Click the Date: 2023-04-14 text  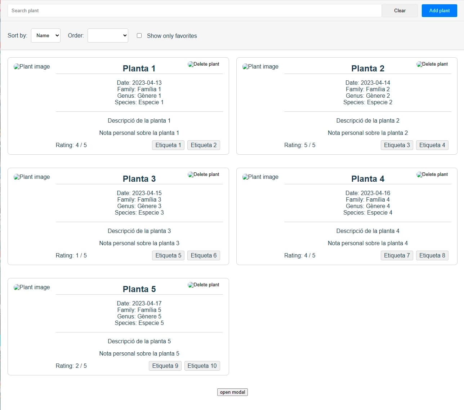[368, 83]
